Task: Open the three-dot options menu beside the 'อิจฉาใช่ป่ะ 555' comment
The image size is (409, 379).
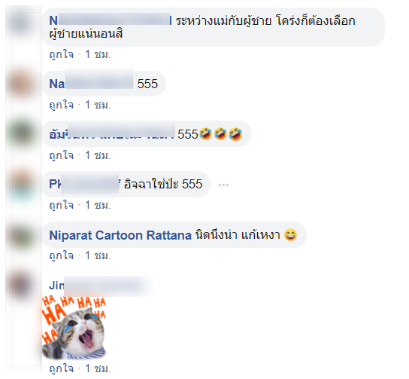Action: 223,185
